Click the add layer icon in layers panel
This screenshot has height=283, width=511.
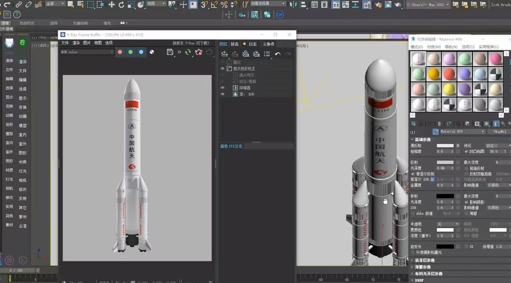pyautogui.click(x=224, y=54)
